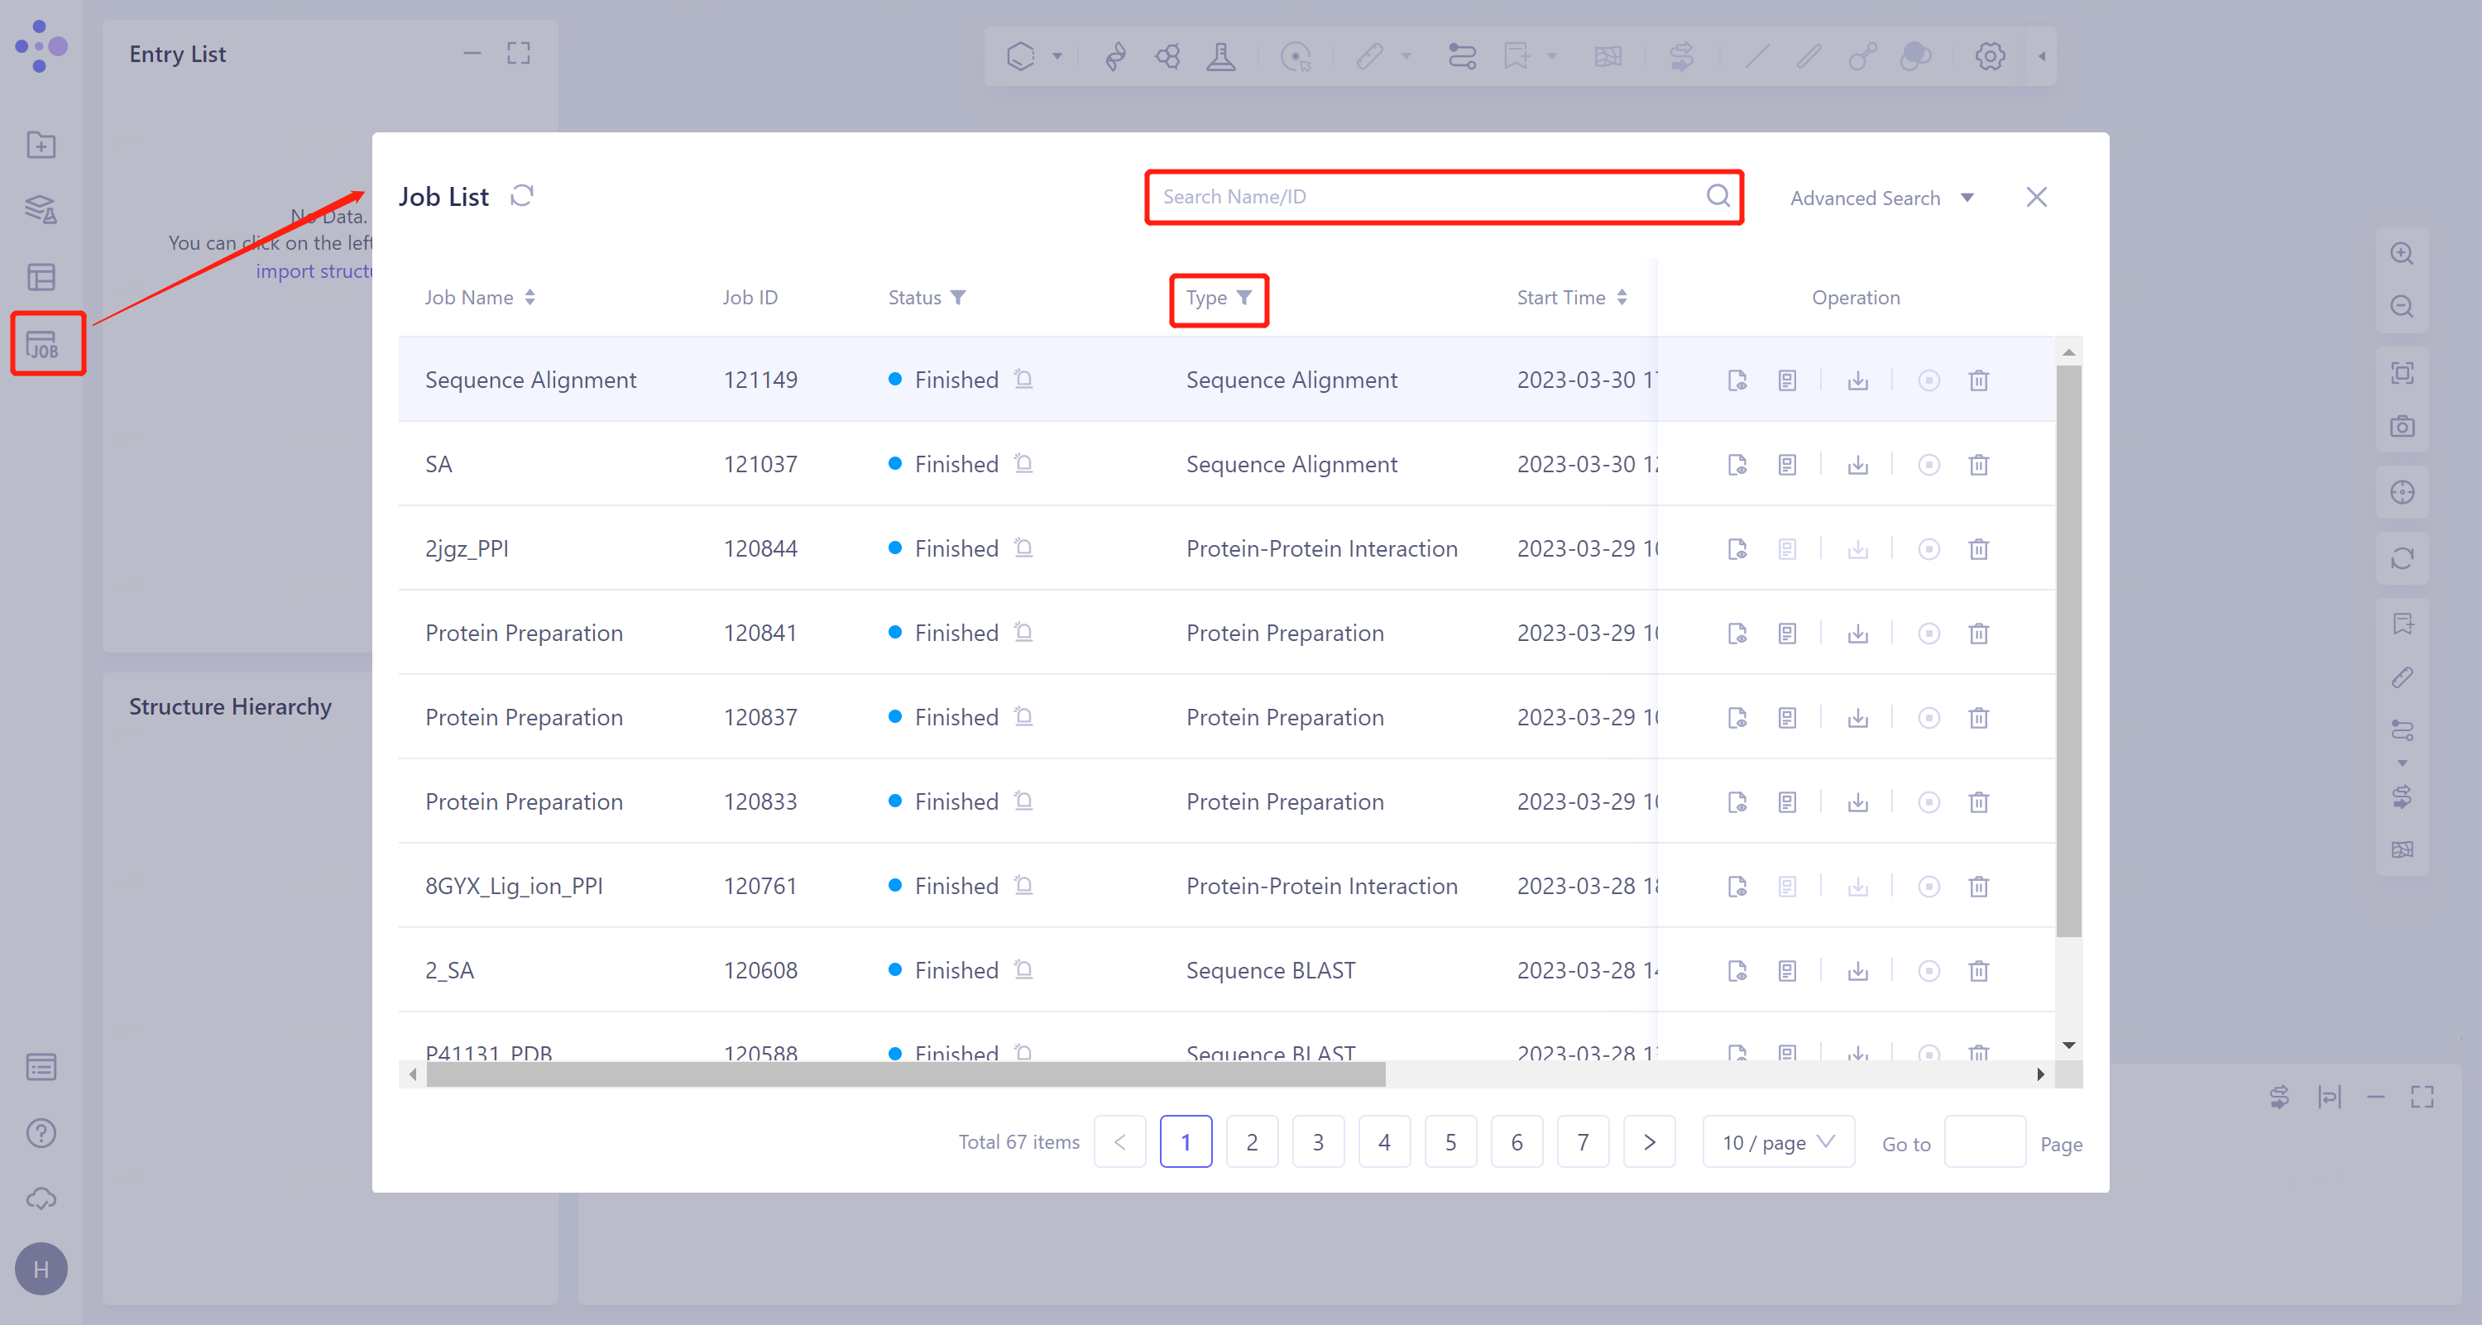Image resolution: width=2482 pixels, height=1325 pixels.
Task: Open the 10 / page size selector
Action: click(x=1778, y=1142)
